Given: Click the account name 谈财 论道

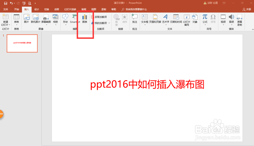Looking at the screenshot, I should click(x=213, y=3).
